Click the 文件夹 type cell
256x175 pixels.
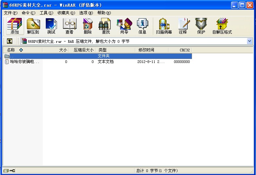104,56
